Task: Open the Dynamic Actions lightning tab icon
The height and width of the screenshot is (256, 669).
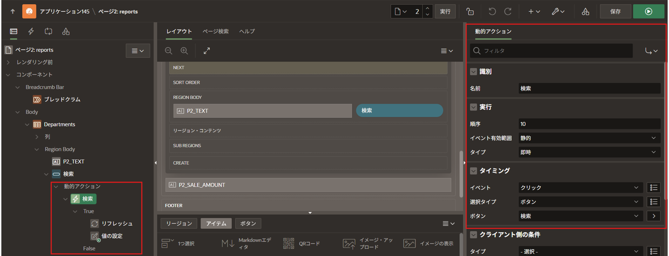Action: [31, 32]
